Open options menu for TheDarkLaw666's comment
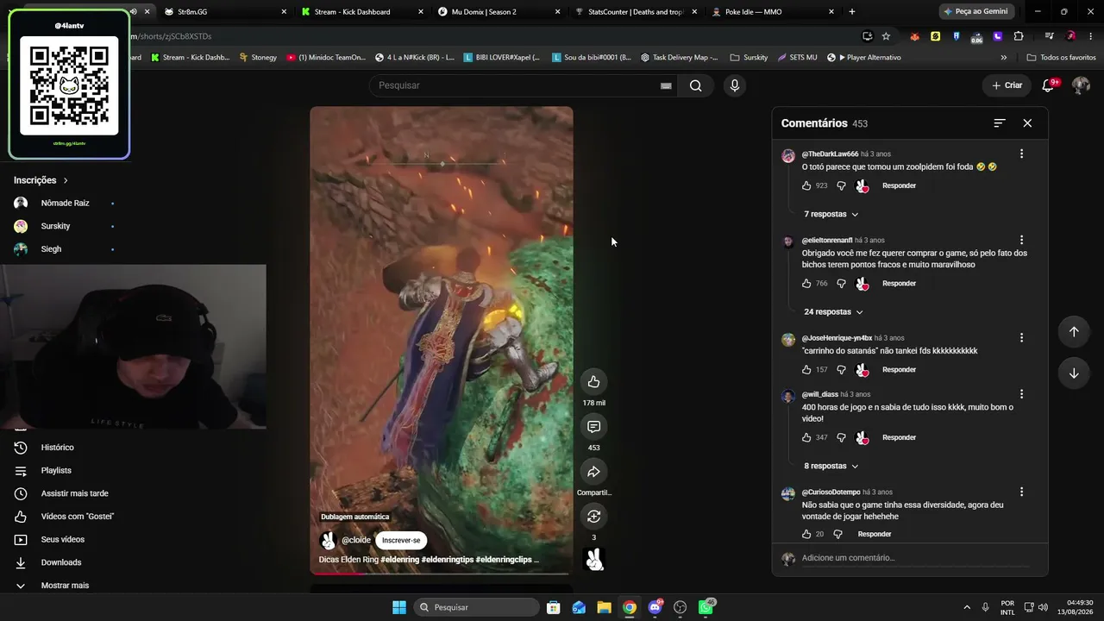The width and height of the screenshot is (1104, 621). pyautogui.click(x=1021, y=154)
